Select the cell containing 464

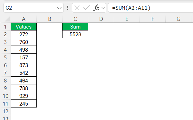click(24, 81)
